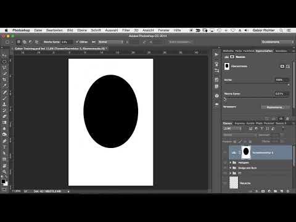The height and width of the screenshot is (222, 296).
Task: Select the Eraser tool
Action: [x=4, y=117]
